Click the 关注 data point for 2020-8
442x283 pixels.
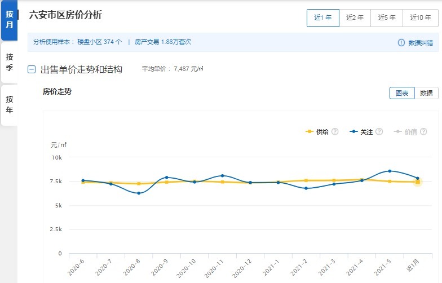click(x=139, y=193)
